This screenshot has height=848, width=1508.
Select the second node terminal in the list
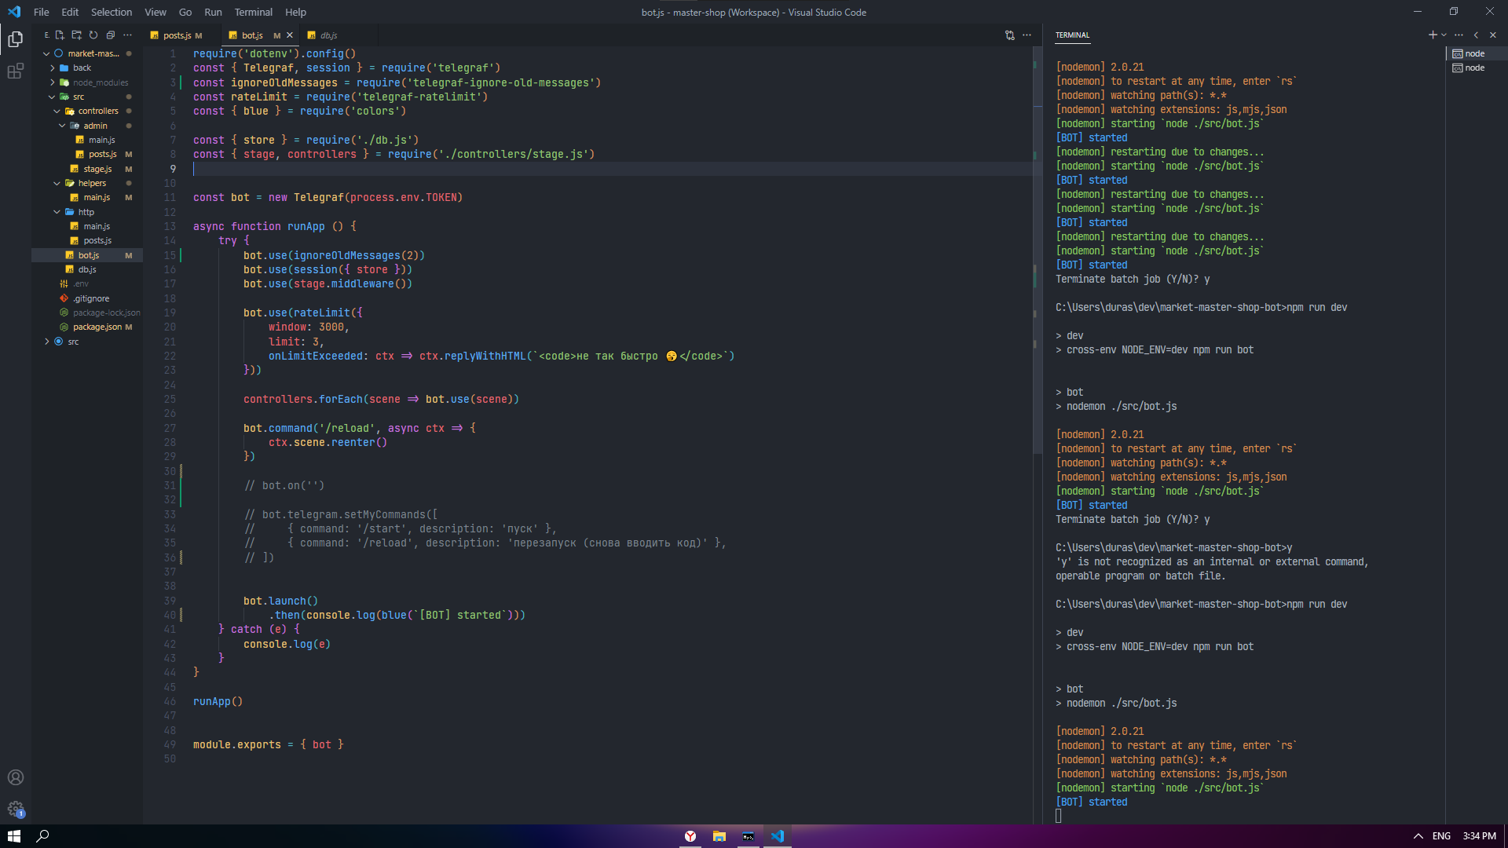tap(1473, 68)
